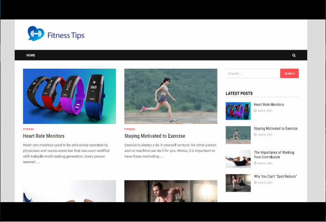The height and width of the screenshot is (222, 326).
Task: Click the Staying Motivated excerpt text
Action: (x=170, y=151)
